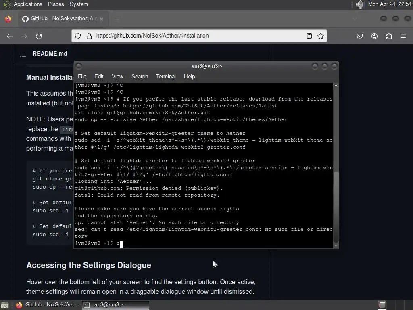Open terminal View menu
This screenshot has width=413, height=310.
pos(117,76)
